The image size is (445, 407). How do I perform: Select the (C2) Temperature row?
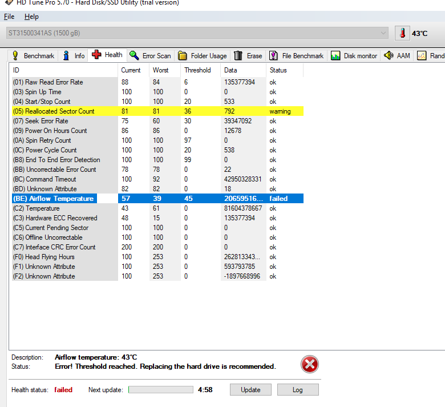pyautogui.click(x=158, y=208)
